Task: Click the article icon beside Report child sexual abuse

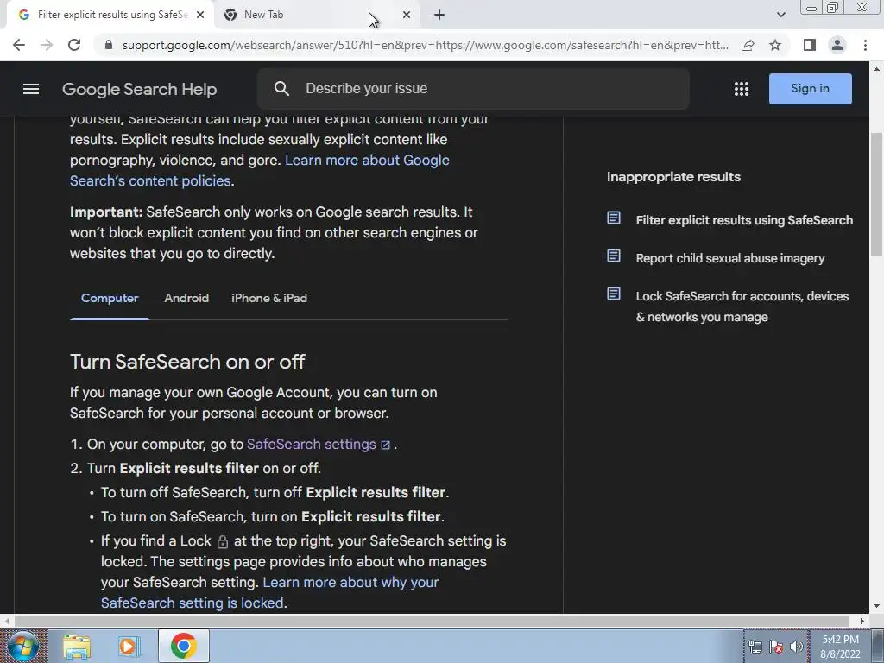Action: (614, 256)
